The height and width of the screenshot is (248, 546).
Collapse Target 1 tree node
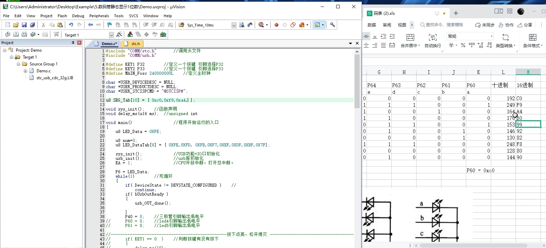pyautogui.click(x=11, y=57)
